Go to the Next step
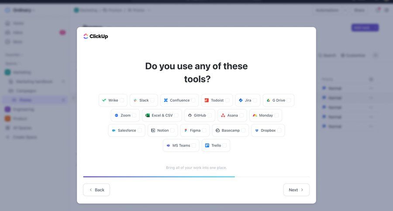The height and width of the screenshot is (211, 393). click(296, 190)
